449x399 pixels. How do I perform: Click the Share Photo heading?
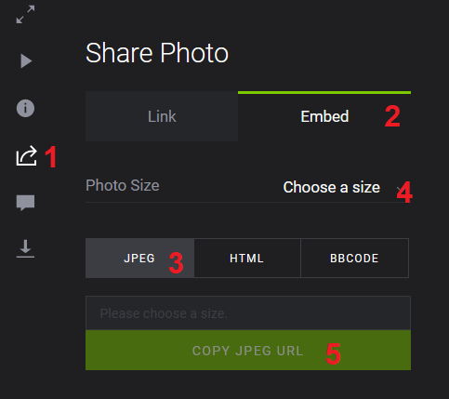point(157,53)
